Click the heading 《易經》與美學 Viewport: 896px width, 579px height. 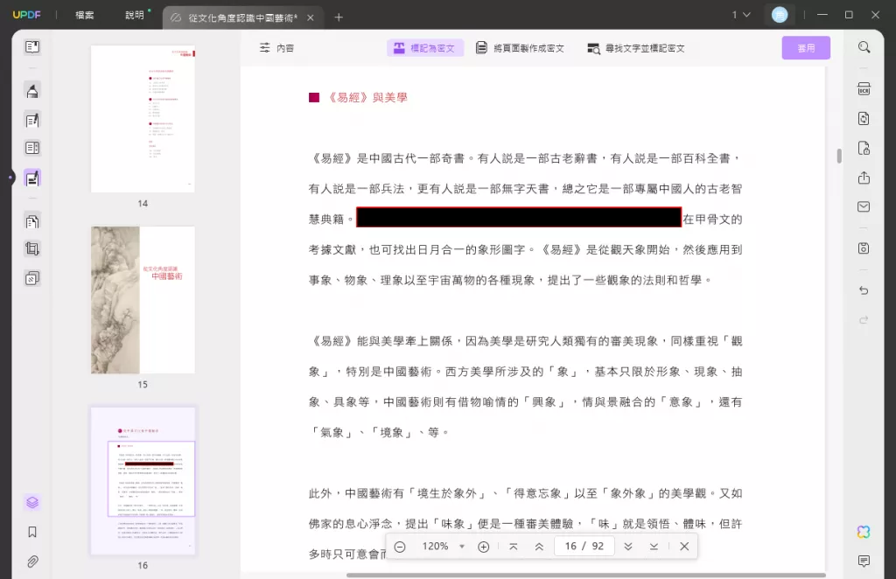pyautogui.click(x=367, y=98)
